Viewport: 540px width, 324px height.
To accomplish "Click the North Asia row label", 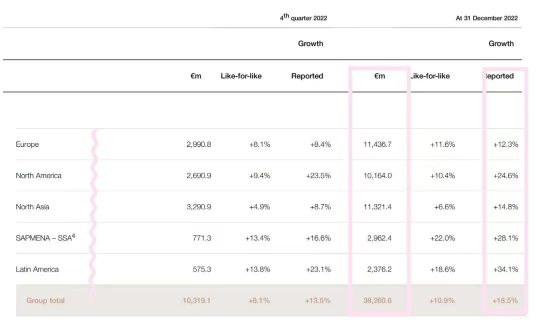I will point(32,207).
